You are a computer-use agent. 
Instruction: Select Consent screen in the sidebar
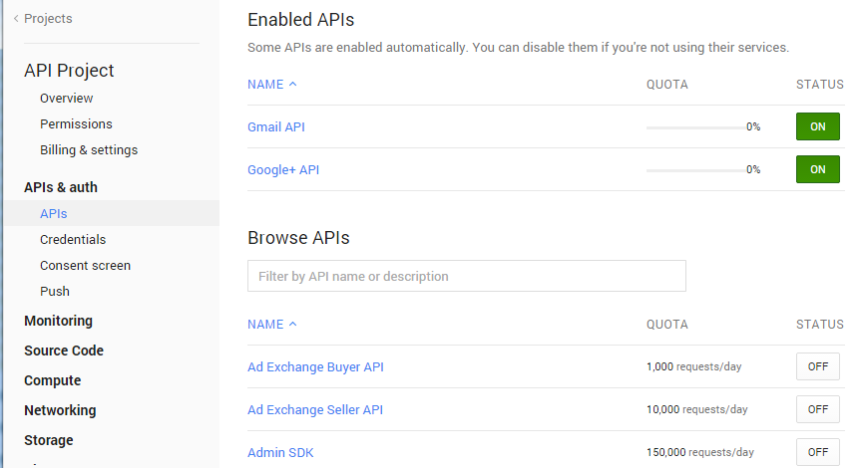pyautogui.click(x=86, y=265)
